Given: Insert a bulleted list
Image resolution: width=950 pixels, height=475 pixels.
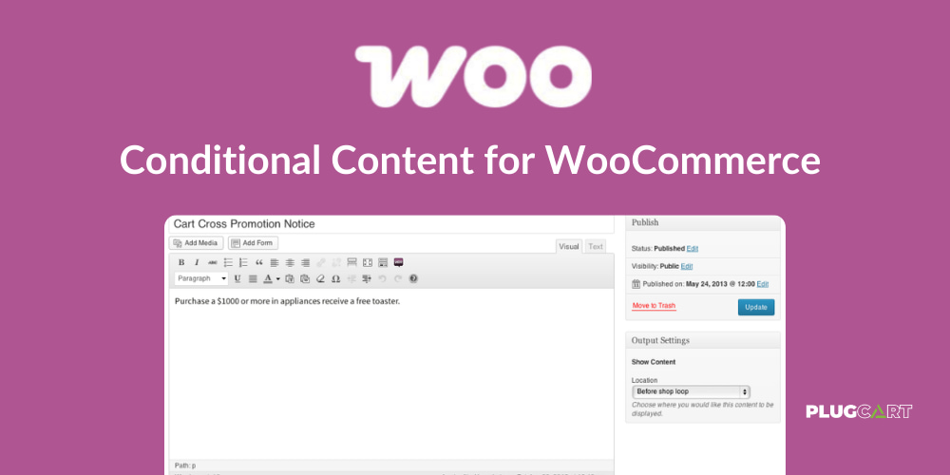Looking at the screenshot, I should pos(228,262).
